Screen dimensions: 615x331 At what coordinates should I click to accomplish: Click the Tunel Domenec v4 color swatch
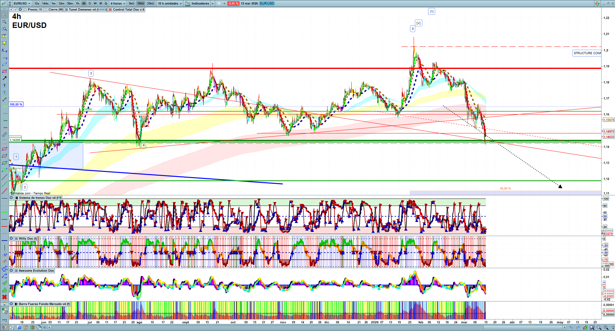[66, 10]
